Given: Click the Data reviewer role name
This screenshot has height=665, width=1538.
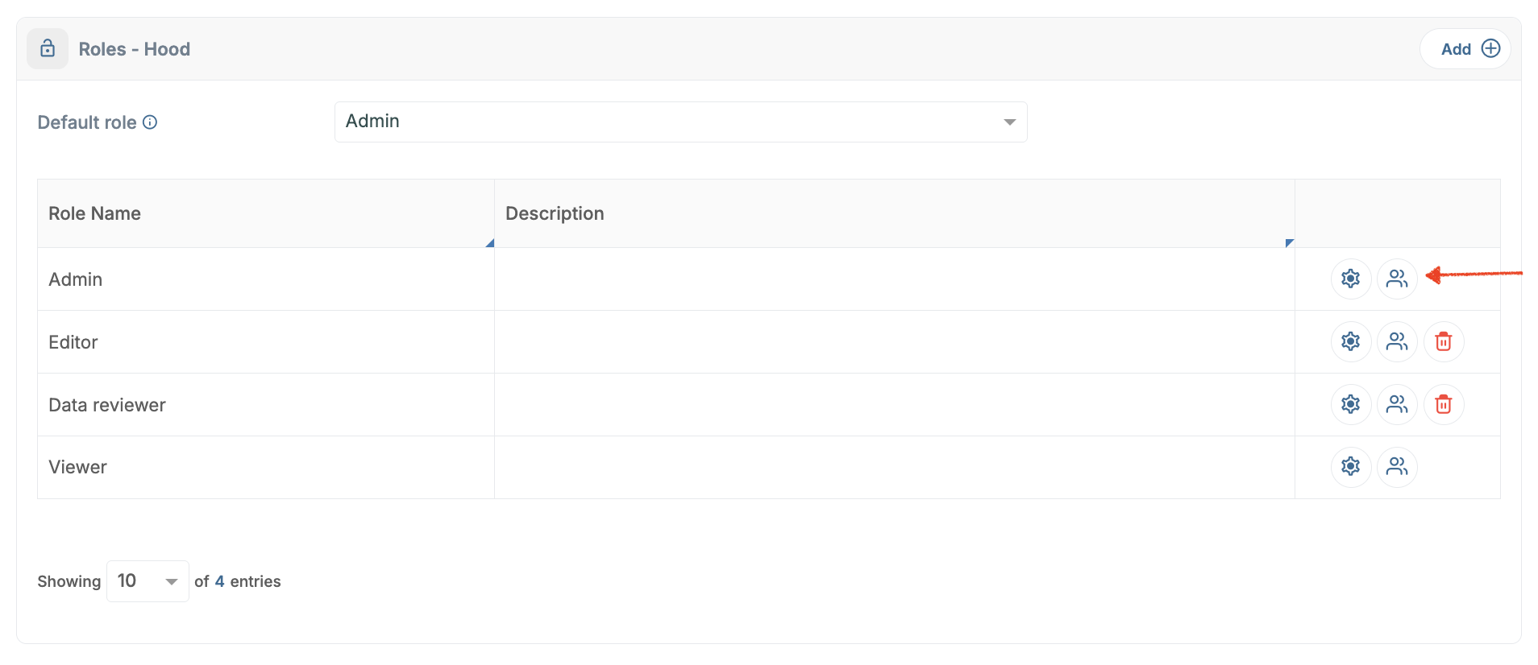Looking at the screenshot, I should [107, 405].
